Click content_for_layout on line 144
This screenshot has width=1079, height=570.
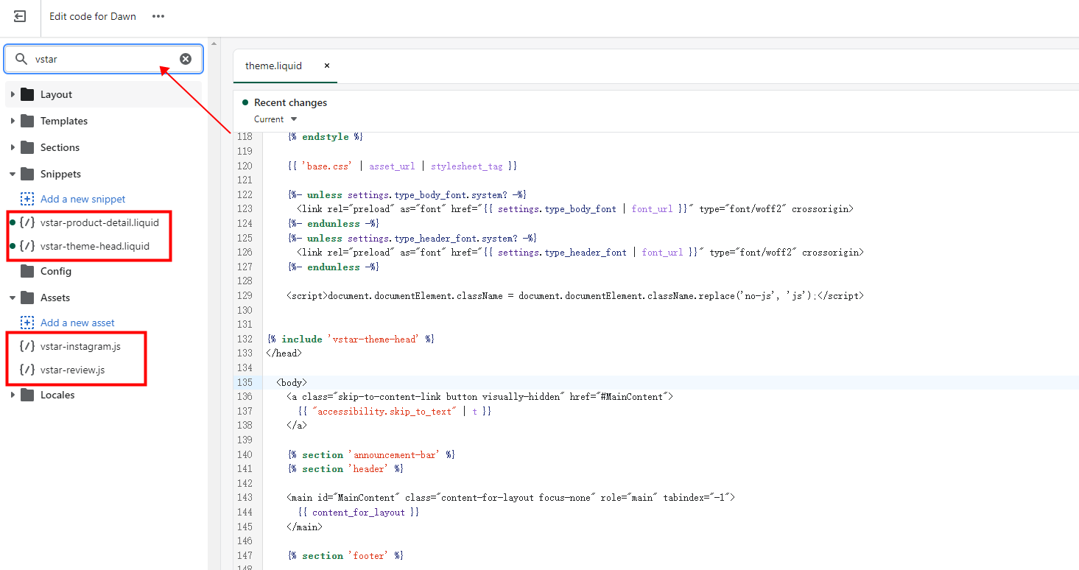[359, 512]
